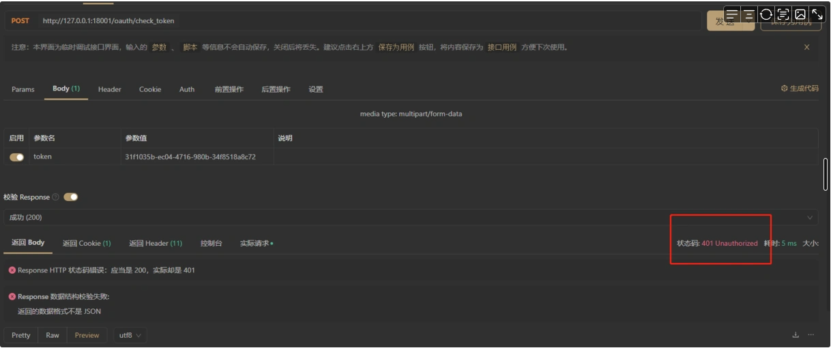Click 返回的数据格式不是 JSON message

tap(59, 311)
